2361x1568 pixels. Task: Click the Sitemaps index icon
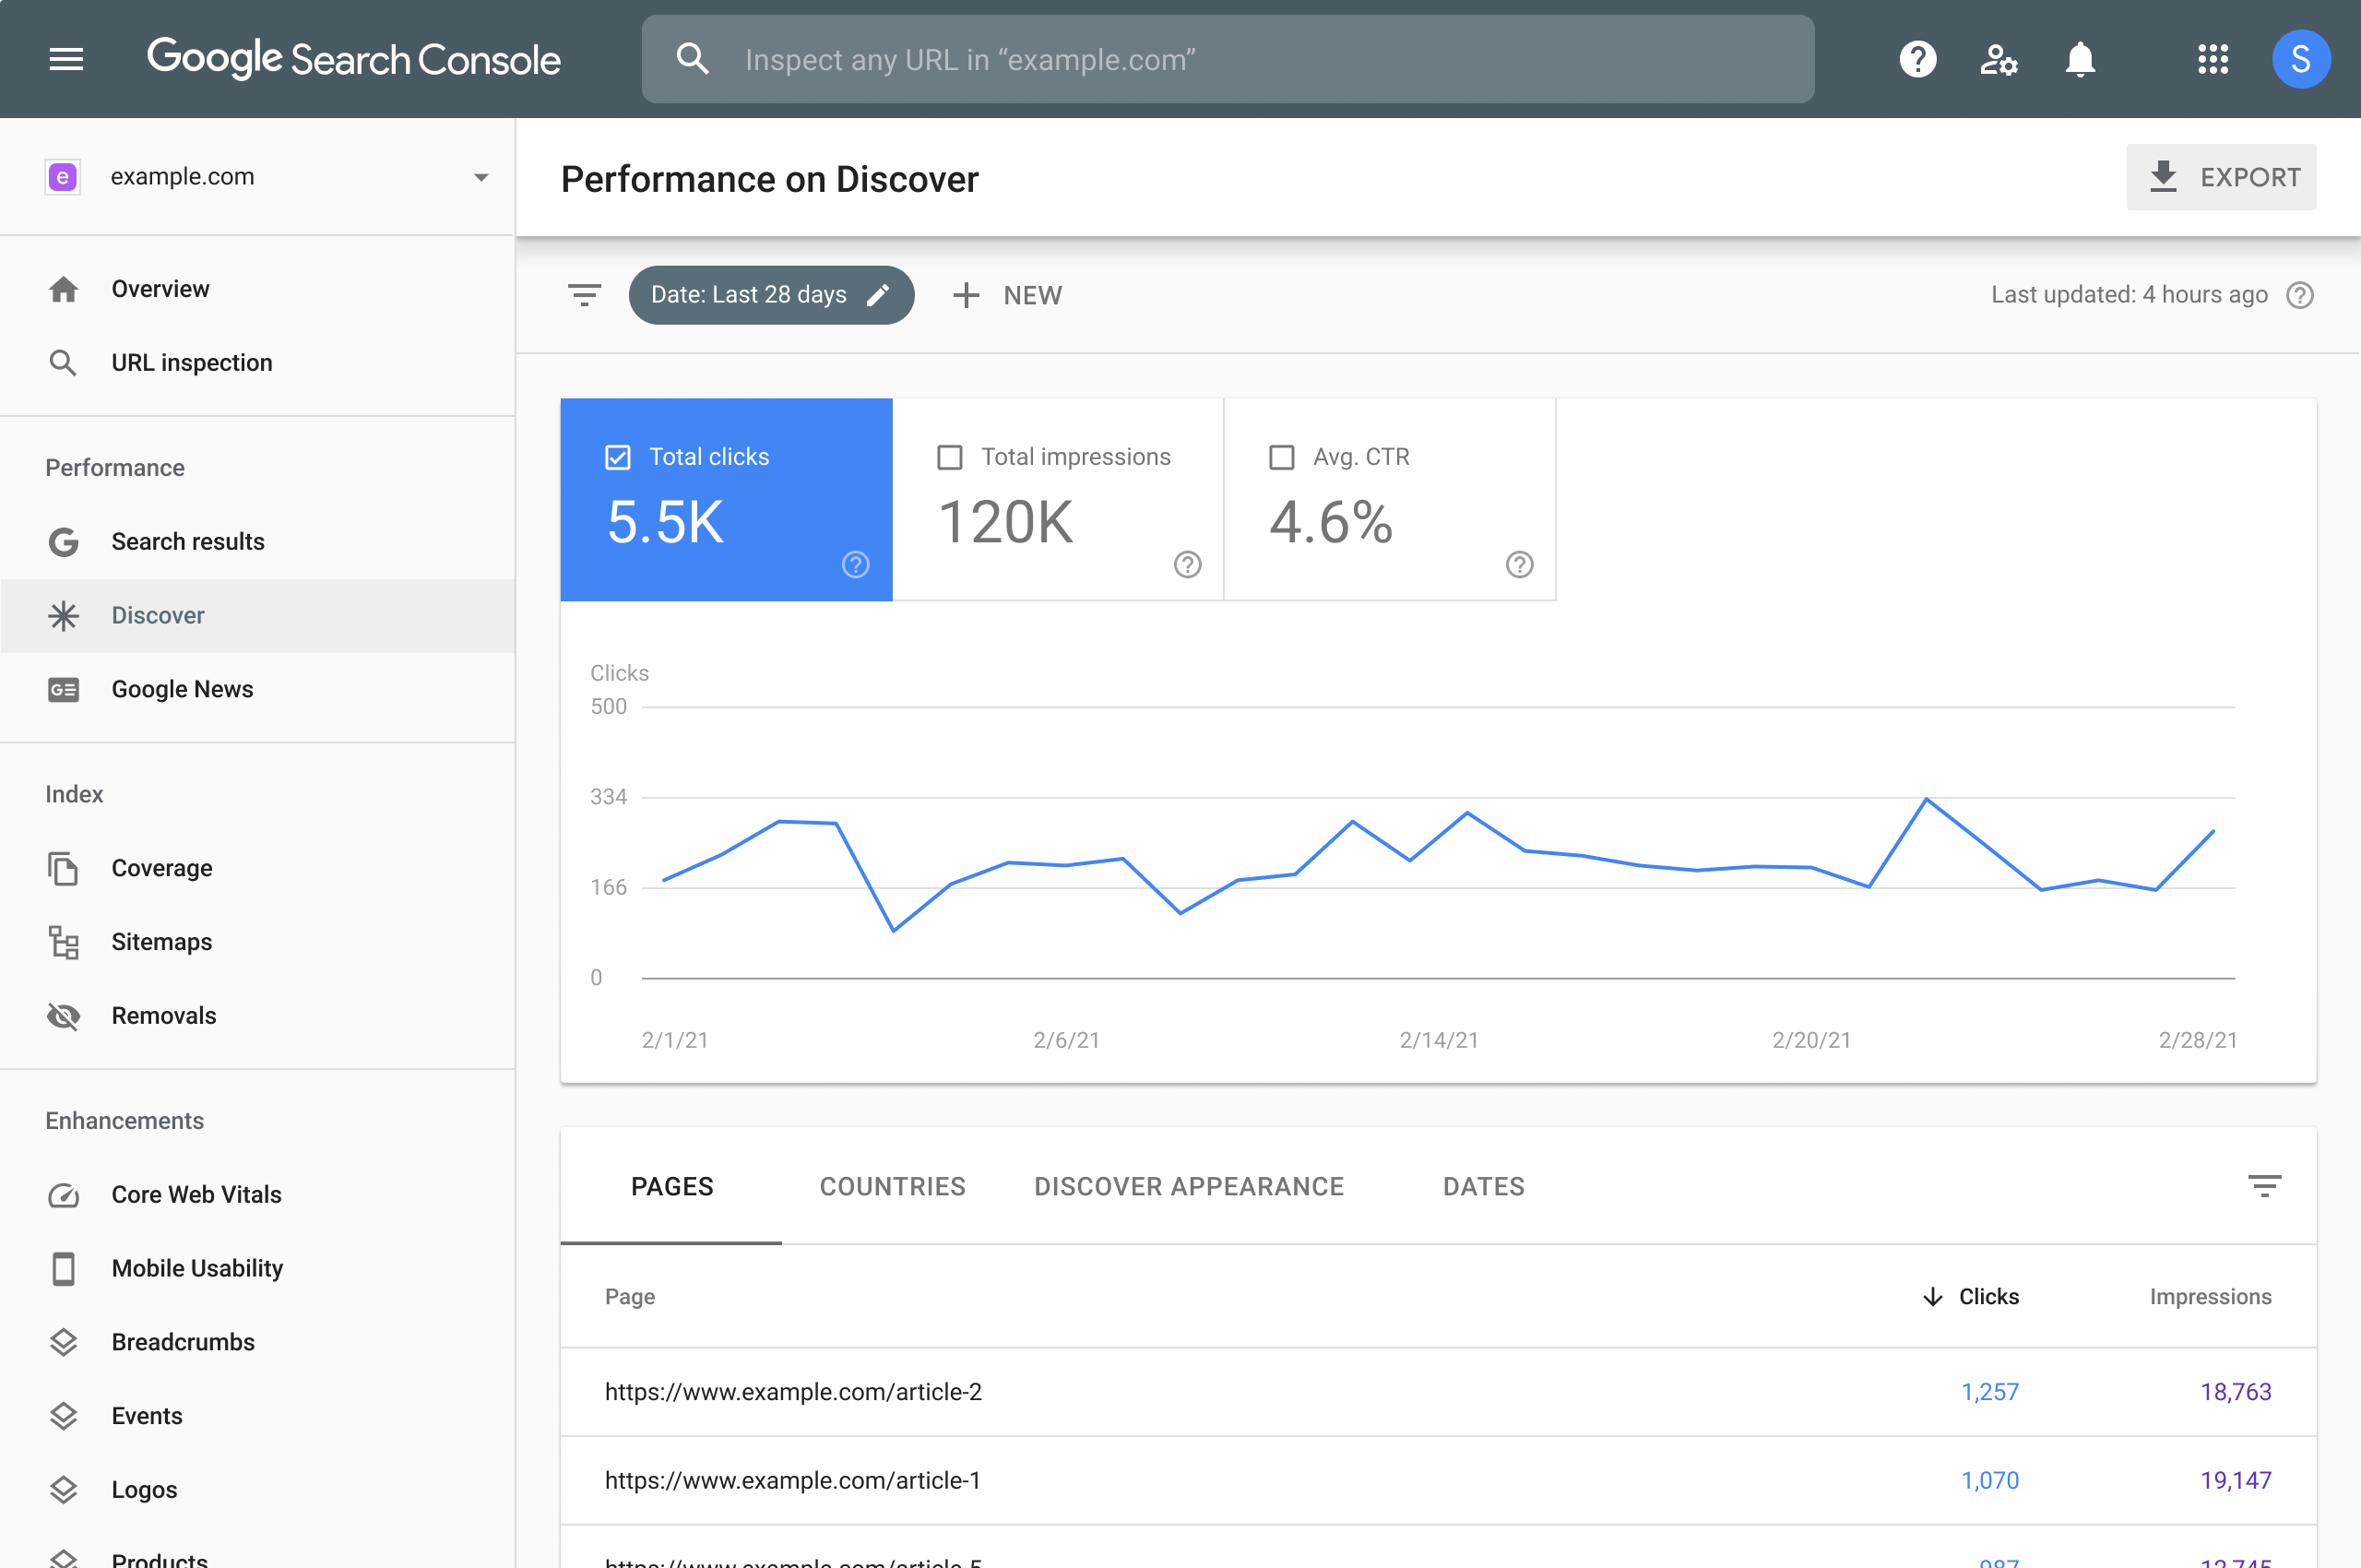tap(63, 940)
